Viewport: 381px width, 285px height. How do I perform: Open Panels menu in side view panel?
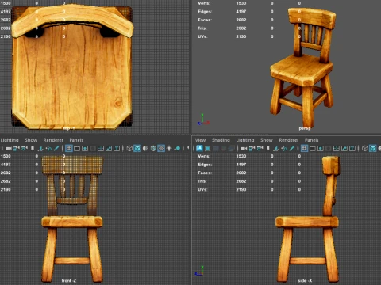point(312,140)
